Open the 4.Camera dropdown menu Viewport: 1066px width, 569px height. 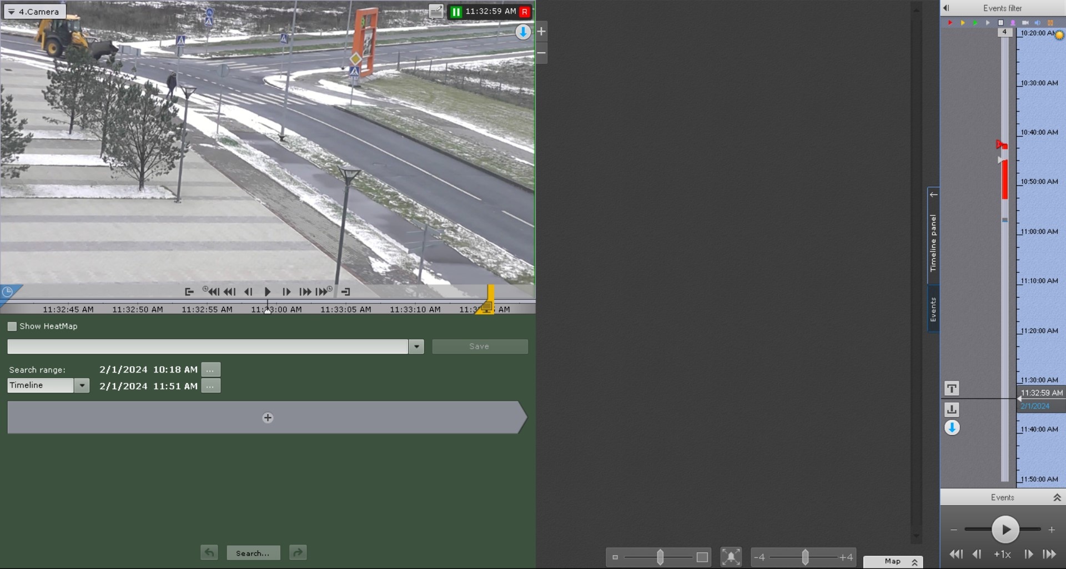point(34,12)
